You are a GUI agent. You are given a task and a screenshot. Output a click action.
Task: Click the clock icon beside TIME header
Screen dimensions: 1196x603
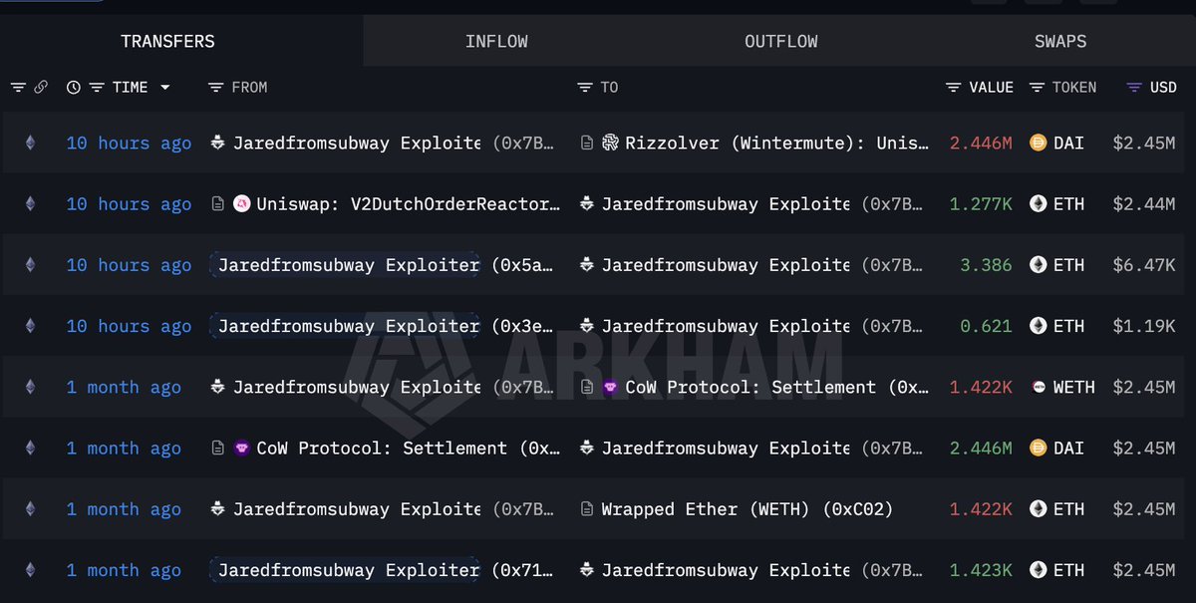coord(74,88)
